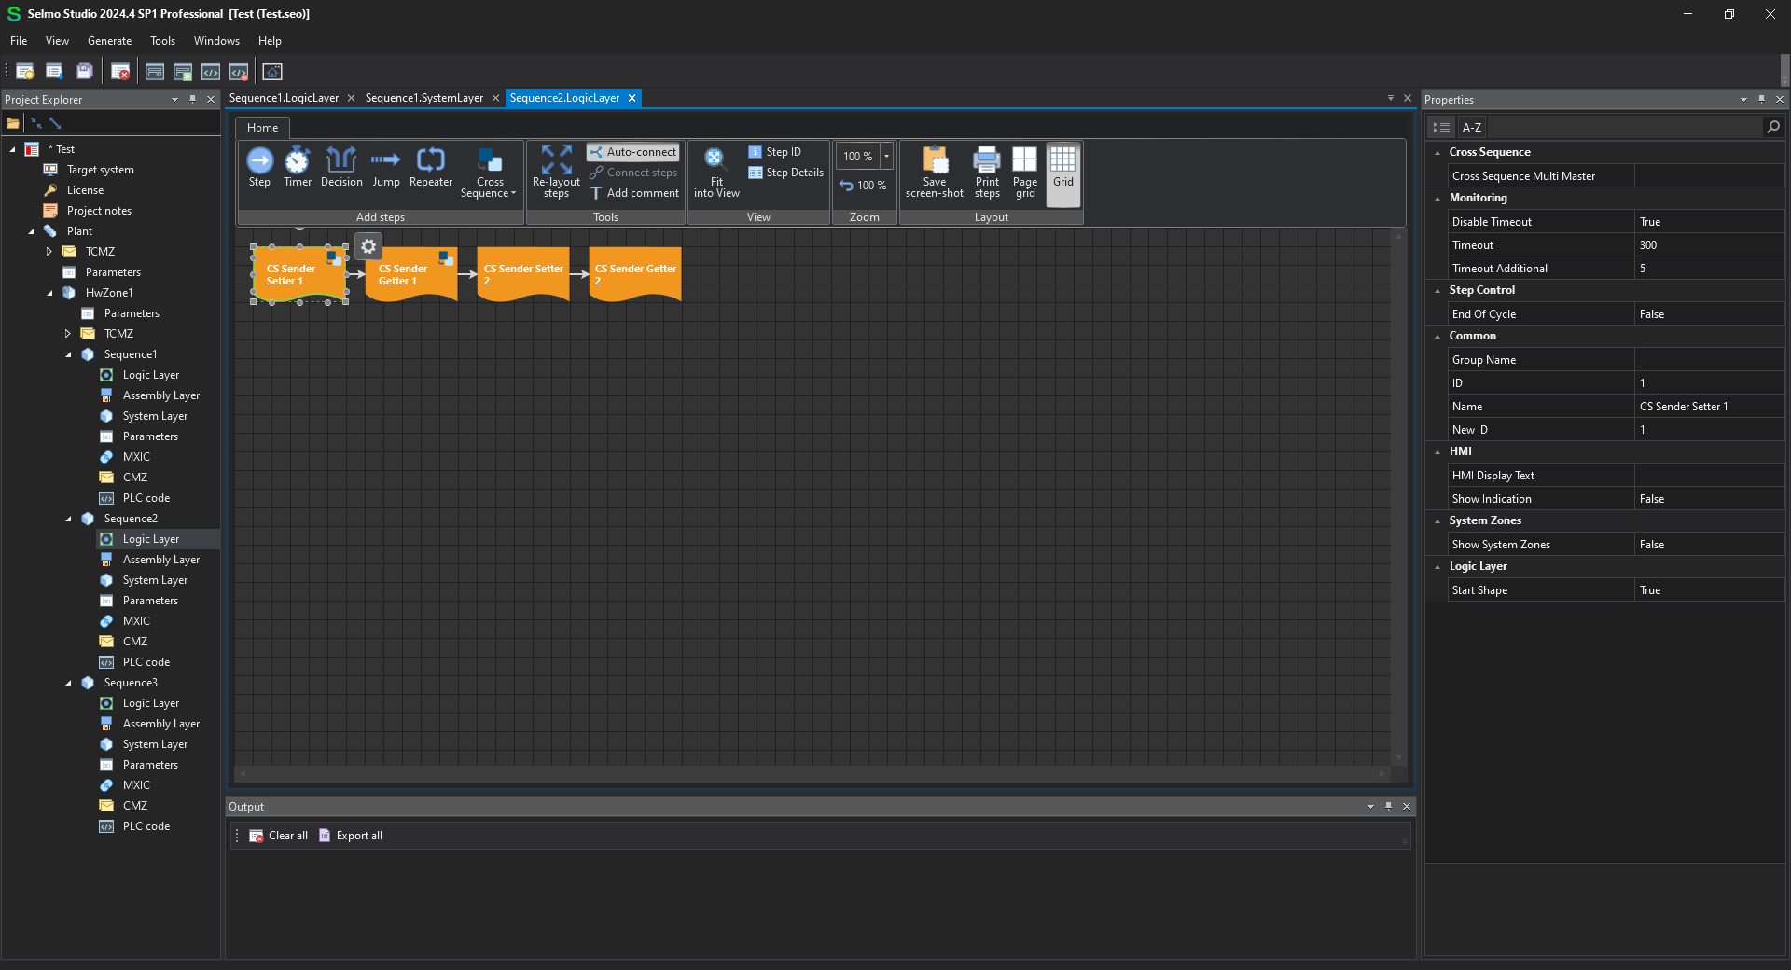Collapse the Monitoring property category
This screenshot has height=970, width=1791.
tap(1437, 198)
